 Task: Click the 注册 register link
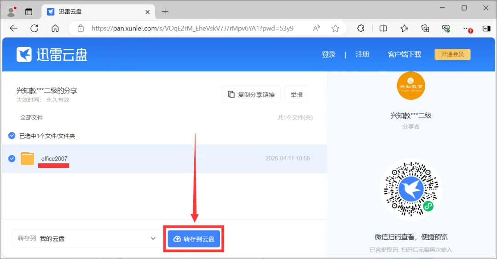pos(362,55)
